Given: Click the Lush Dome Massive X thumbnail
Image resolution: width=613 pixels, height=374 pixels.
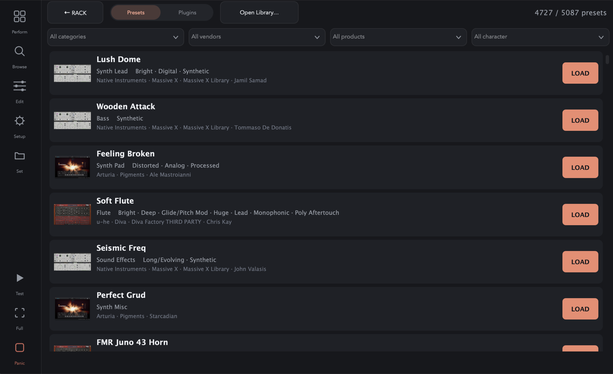Looking at the screenshot, I should [x=72, y=73].
